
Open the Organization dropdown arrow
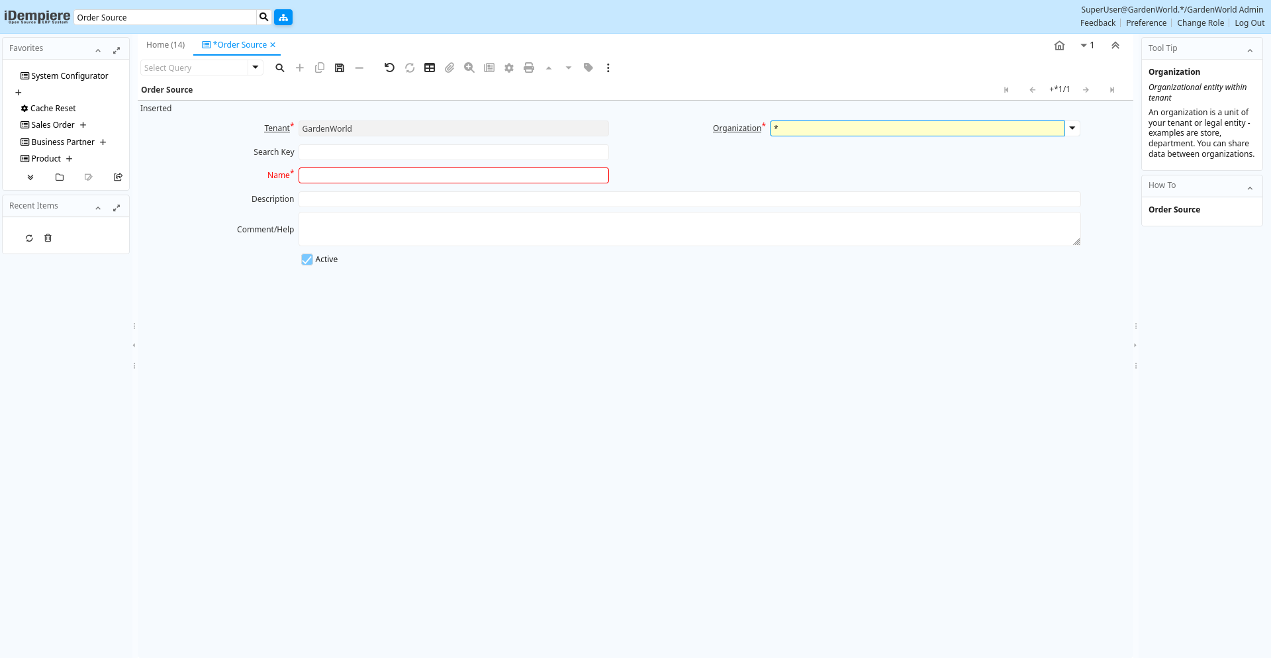[x=1072, y=128]
